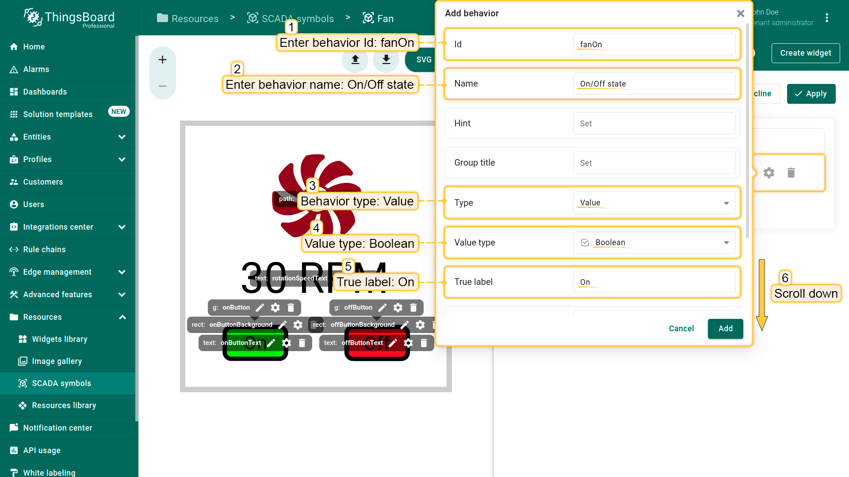The height and width of the screenshot is (477, 849).
Task: Click the Hint input field
Action: click(x=654, y=123)
